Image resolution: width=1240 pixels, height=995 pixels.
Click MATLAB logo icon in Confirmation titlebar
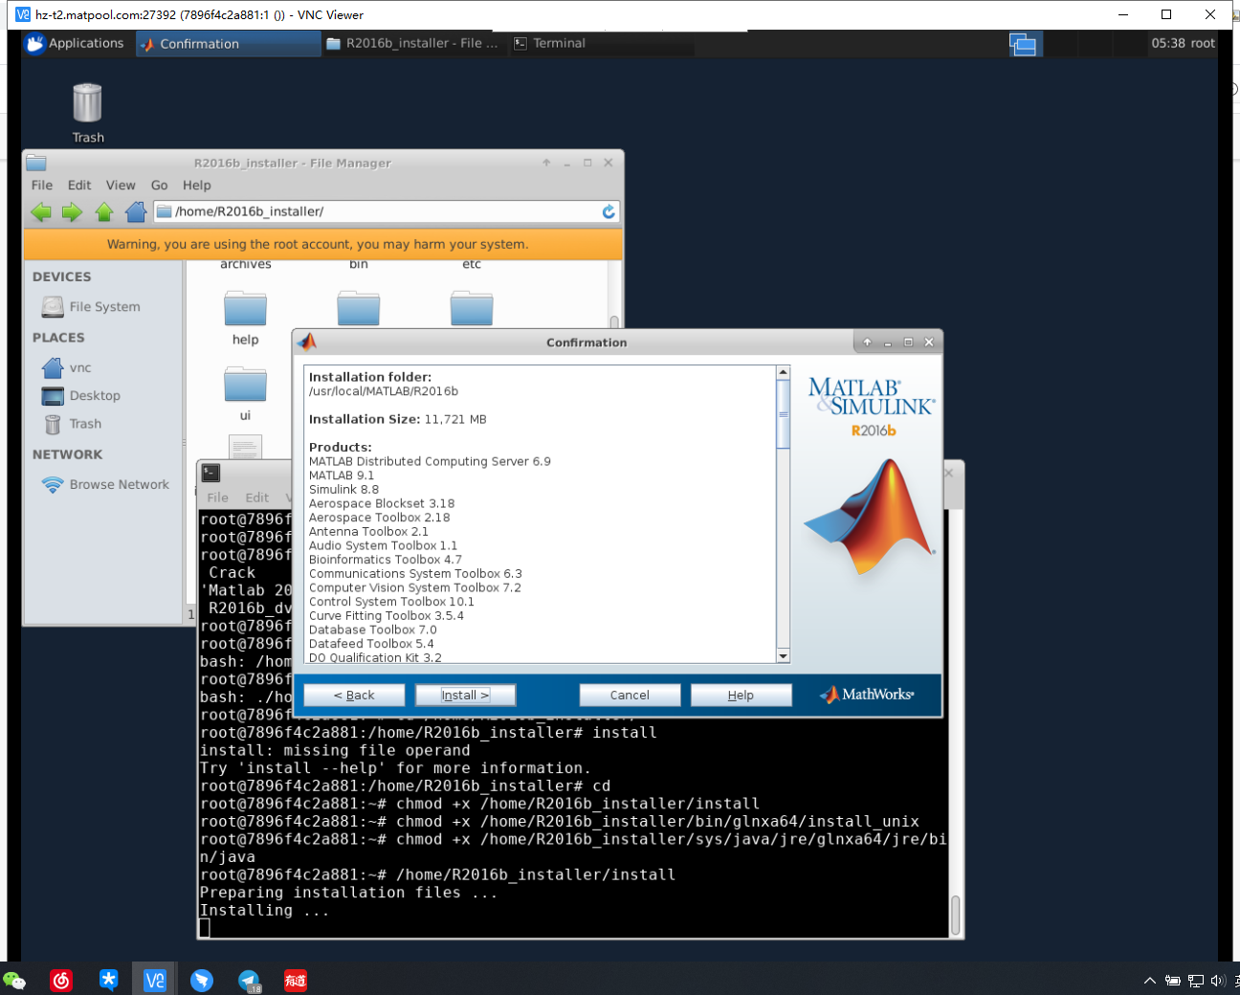307,342
